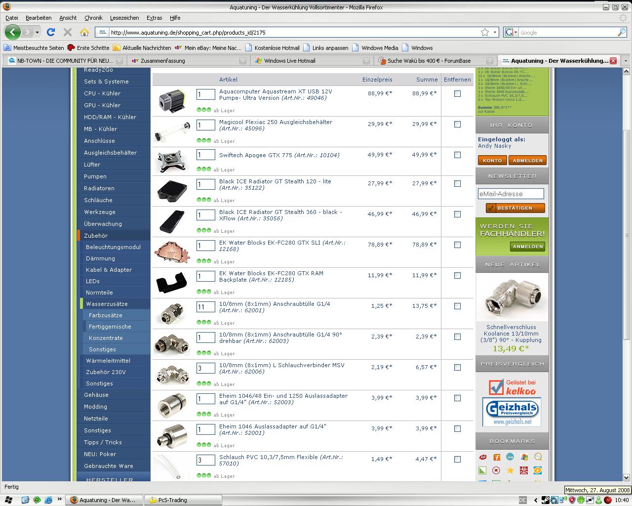The width and height of the screenshot is (632, 506).
Task: Open the Windows flag bookmark icon
Action: [x=524, y=457]
